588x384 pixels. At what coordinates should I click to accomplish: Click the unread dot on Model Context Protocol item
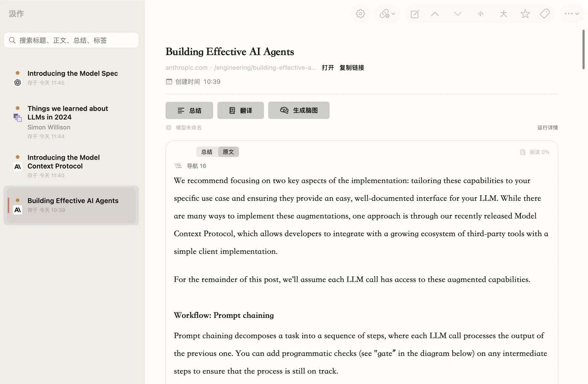(18, 157)
